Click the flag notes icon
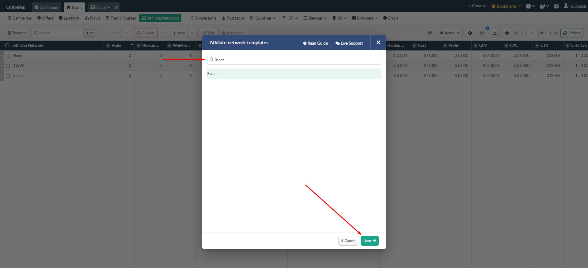Image resolution: width=588 pixels, height=268 pixels. pyautogui.click(x=430, y=33)
